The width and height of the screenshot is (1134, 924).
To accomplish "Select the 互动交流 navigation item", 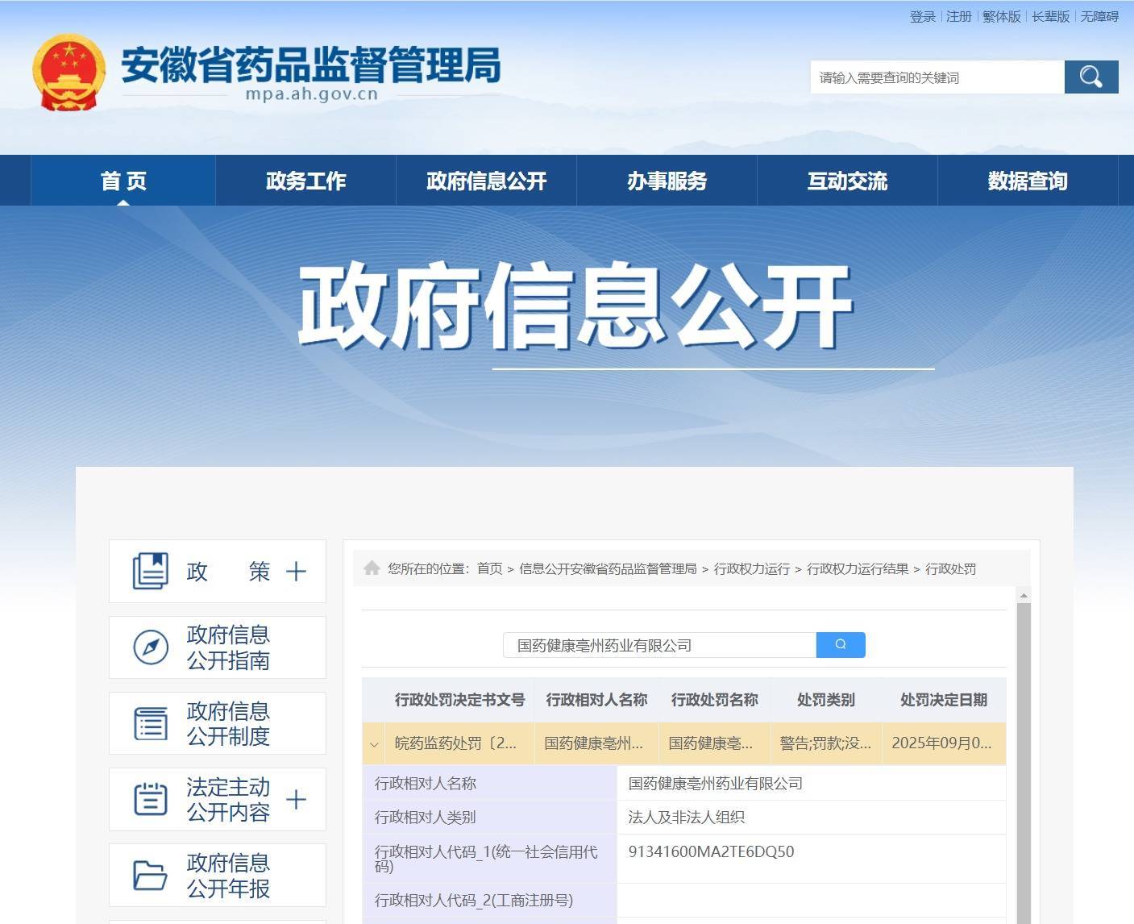I will [x=847, y=181].
